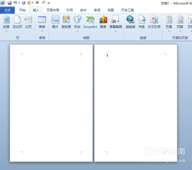Select the 插入 Insert tab
This screenshot has width=192, height=170.
pyautogui.click(x=36, y=10)
